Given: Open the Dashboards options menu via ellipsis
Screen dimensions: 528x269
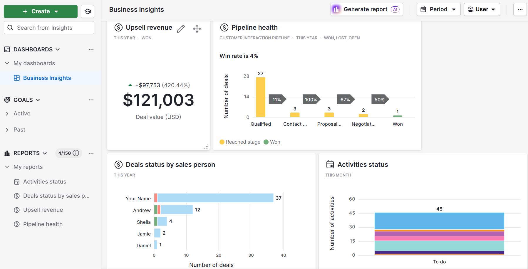Looking at the screenshot, I should click(x=91, y=49).
